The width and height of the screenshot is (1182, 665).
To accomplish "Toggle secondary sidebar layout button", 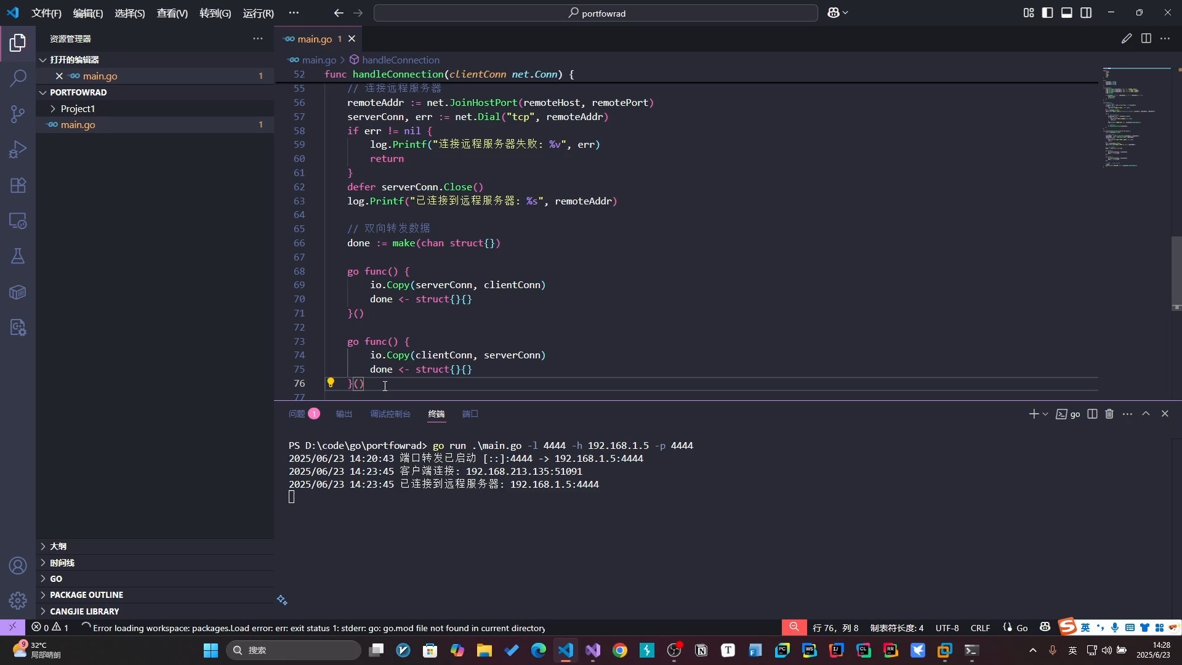I will tap(1086, 13).
